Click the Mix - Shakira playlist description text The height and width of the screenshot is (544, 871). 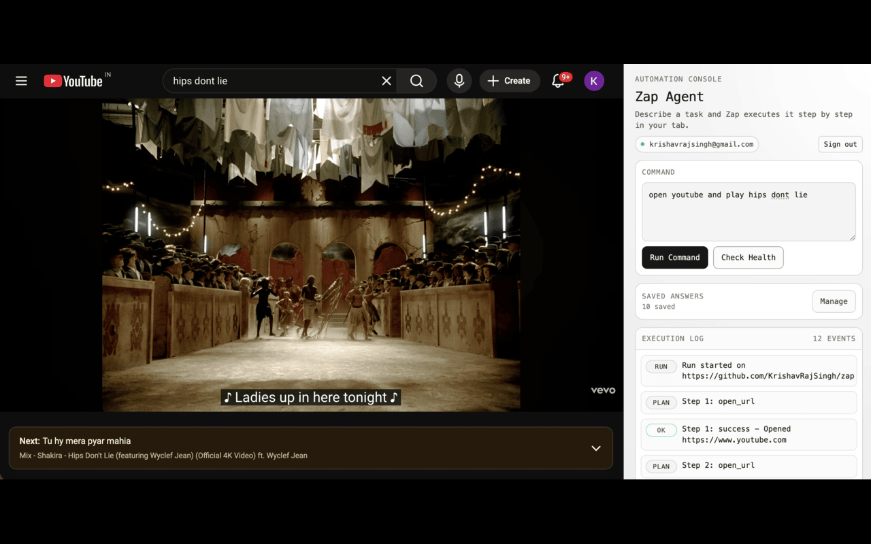163,456
